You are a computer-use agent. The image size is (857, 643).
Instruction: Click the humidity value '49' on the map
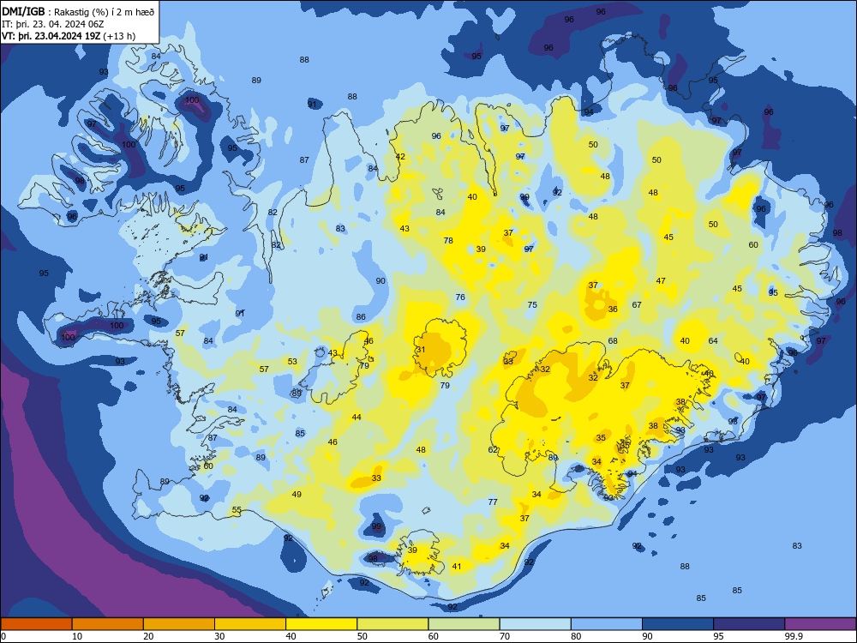pos(297,494)
